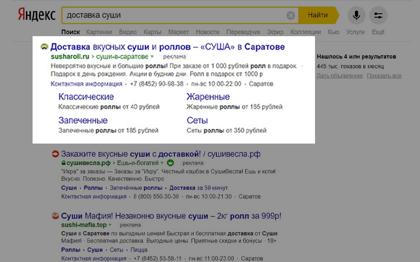This screenshot has height=262, width=420.
Task: Click Показать все link
Action: point(384,75)
